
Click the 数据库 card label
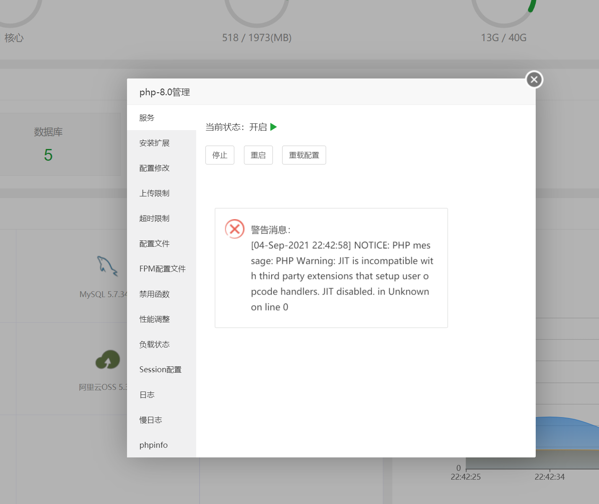[x=48, y=132]
